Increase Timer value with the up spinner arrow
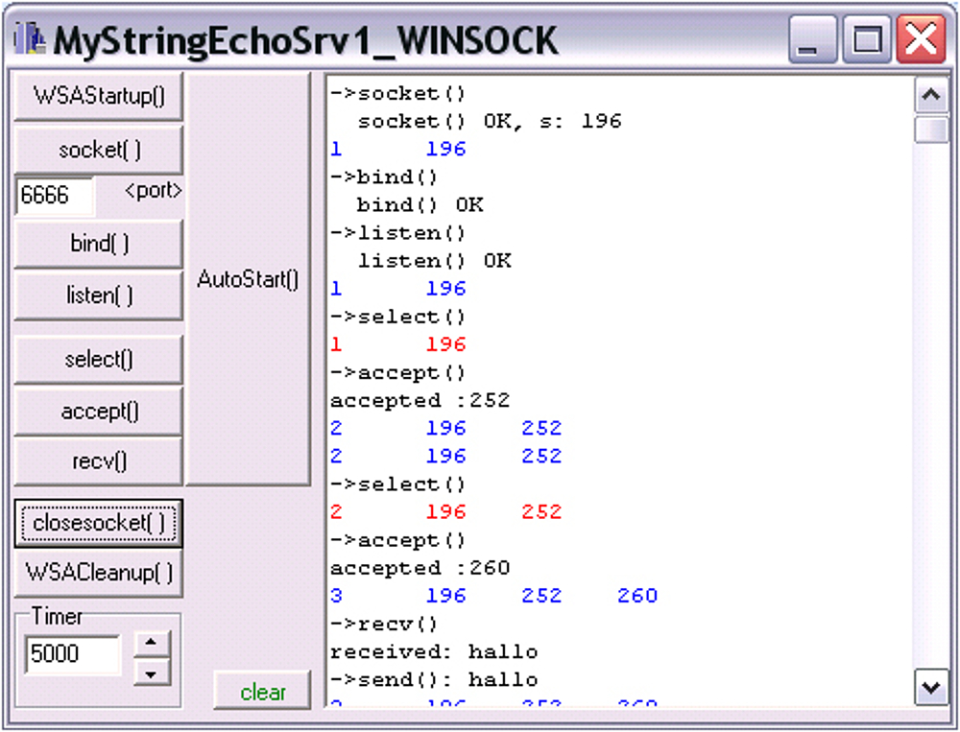The image size is (960, 732). (x=152, y=643)
